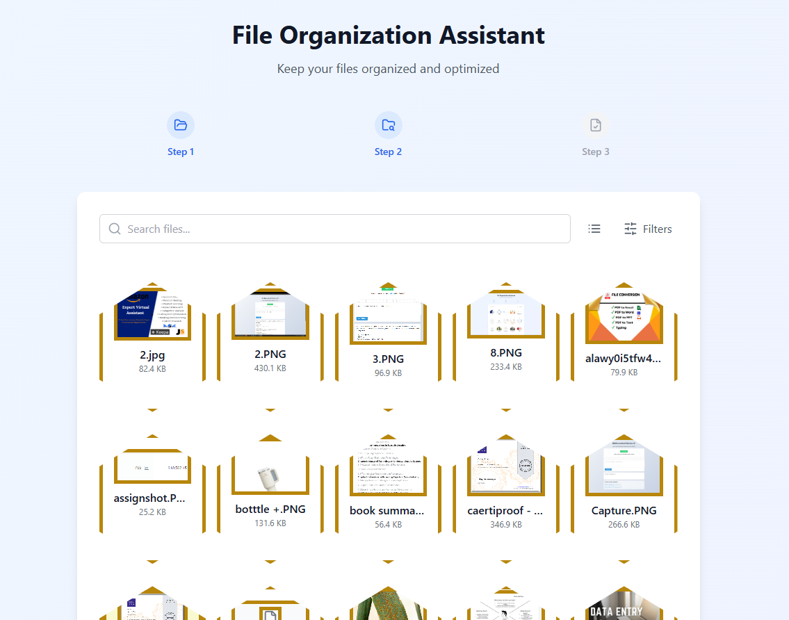The width and height of the screenshot is (789, 620).
Task: Open the 2.jpg thumbnail
Action: [152, 315]
